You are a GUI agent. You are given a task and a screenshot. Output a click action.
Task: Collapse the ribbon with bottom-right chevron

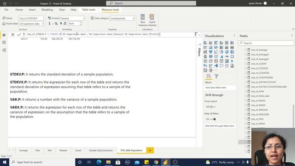click(x=293, y=29)
